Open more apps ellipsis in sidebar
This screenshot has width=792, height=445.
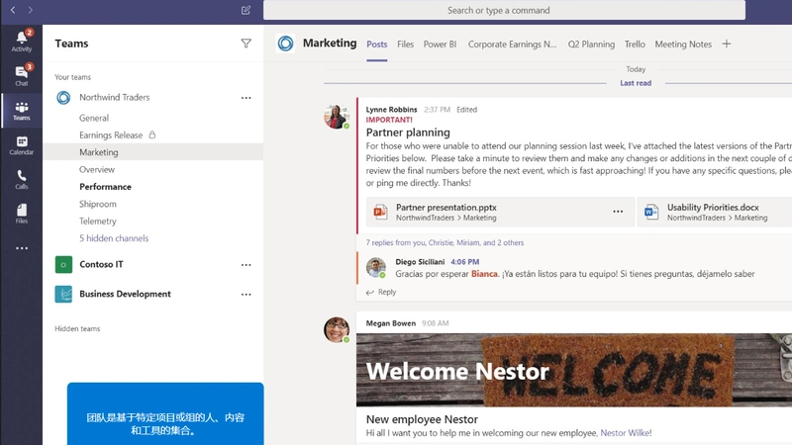[22, 248]
